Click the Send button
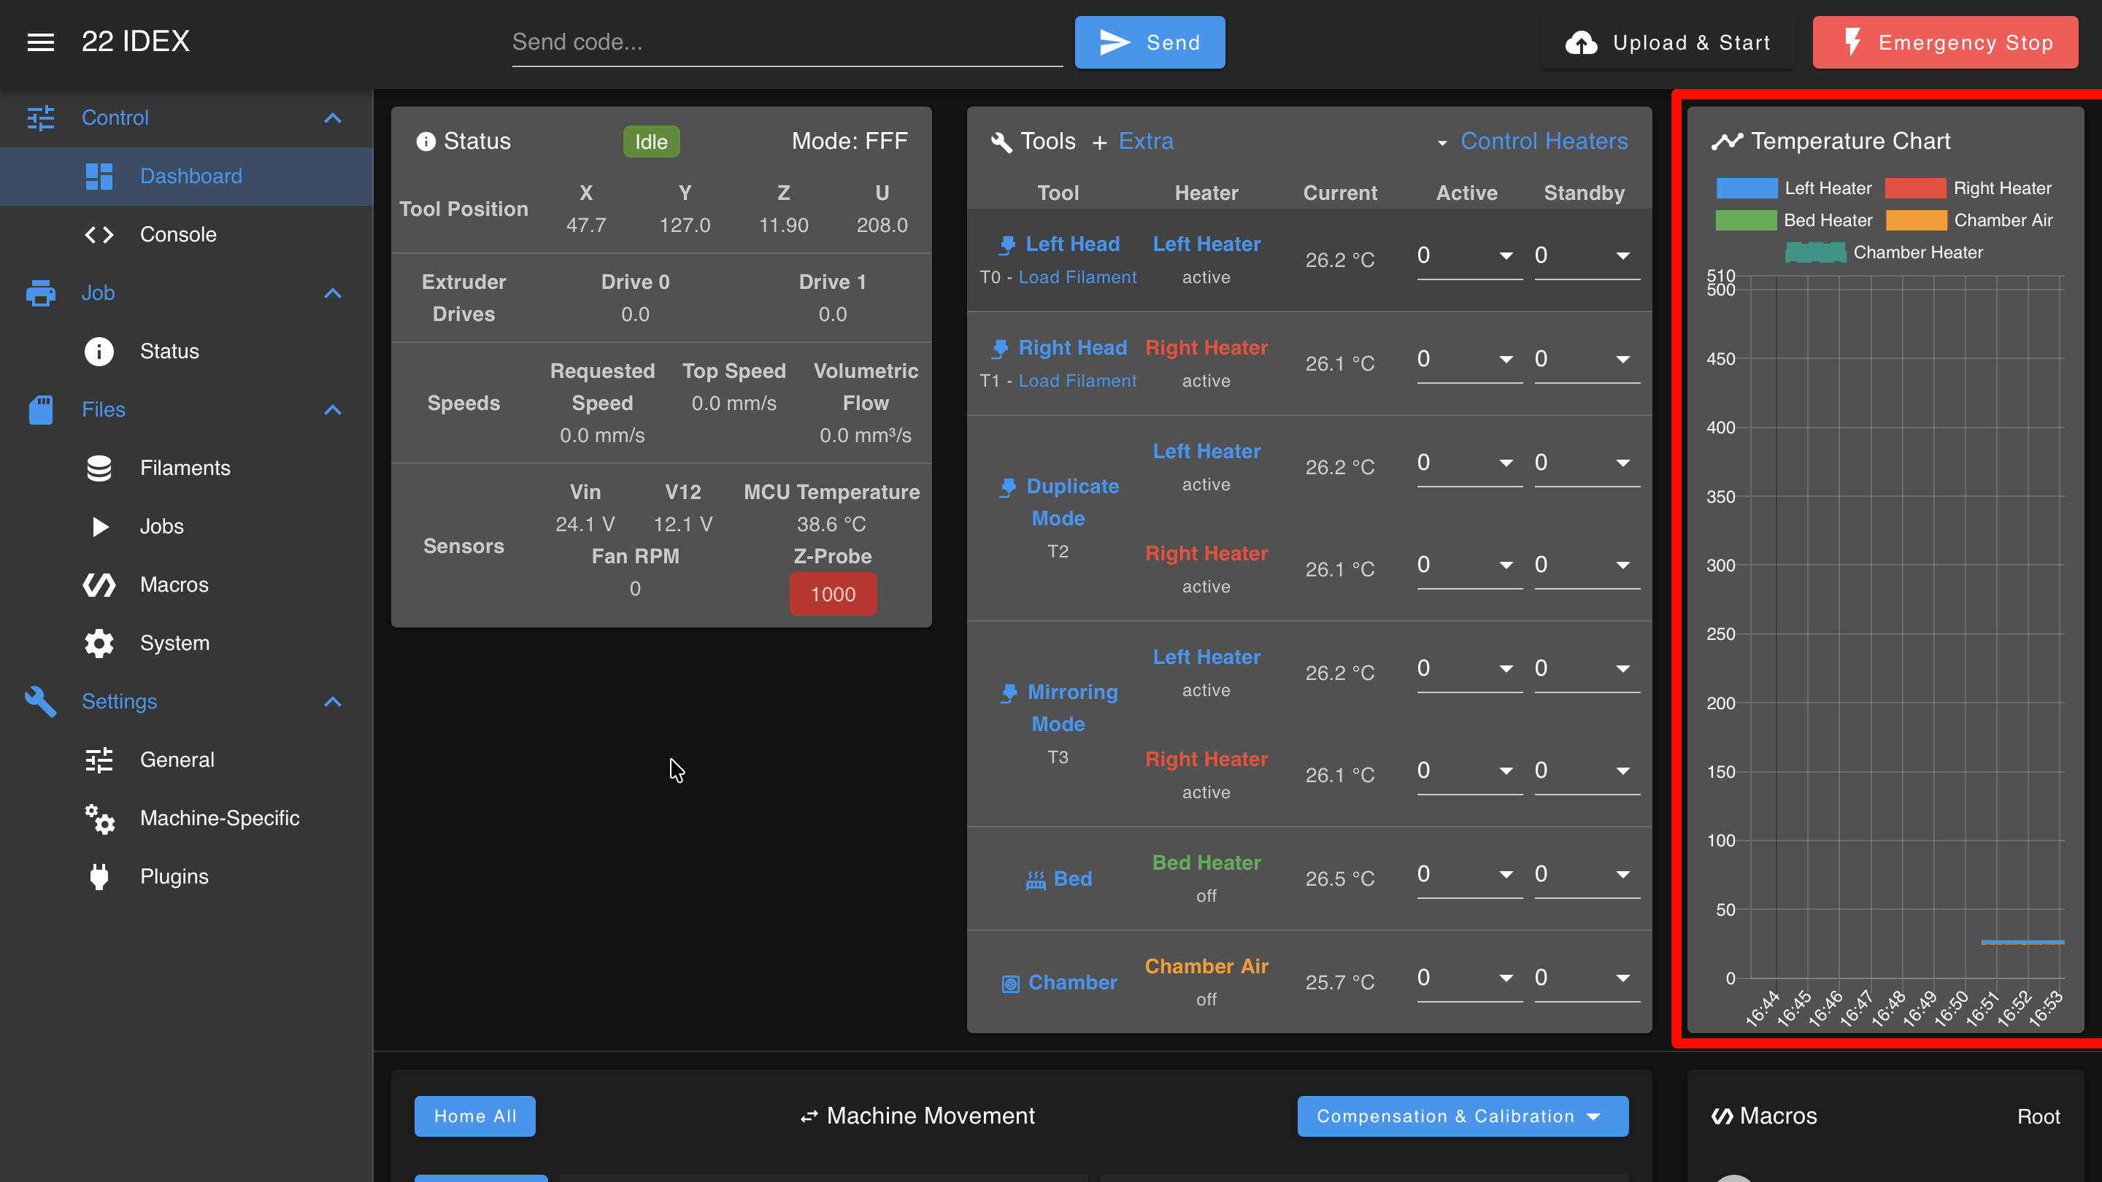The height and width of the screenshot is (1182, 2102). 1150,42
